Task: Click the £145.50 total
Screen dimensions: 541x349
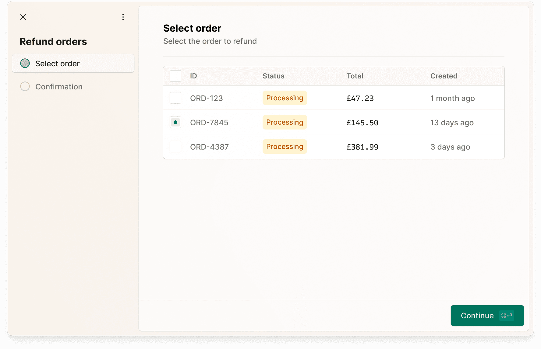Action: tap(362, 123)
